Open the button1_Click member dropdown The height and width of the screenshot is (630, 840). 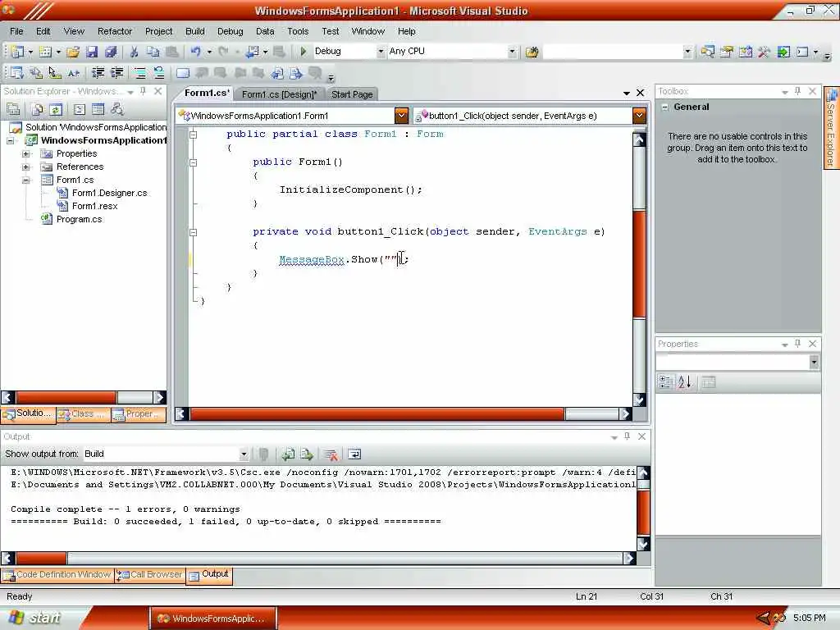(x=639, y=116)
